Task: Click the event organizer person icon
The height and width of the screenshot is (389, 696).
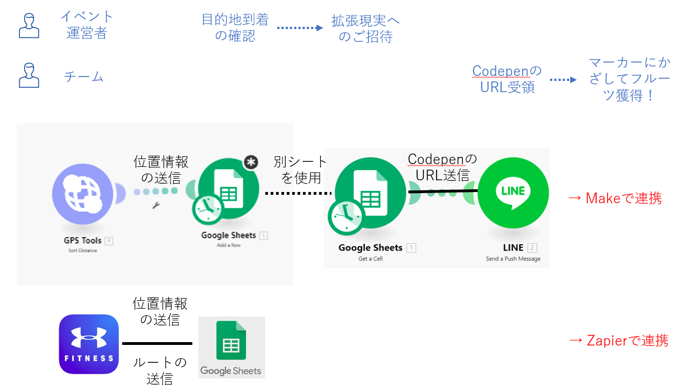Action: coord(29,26)
